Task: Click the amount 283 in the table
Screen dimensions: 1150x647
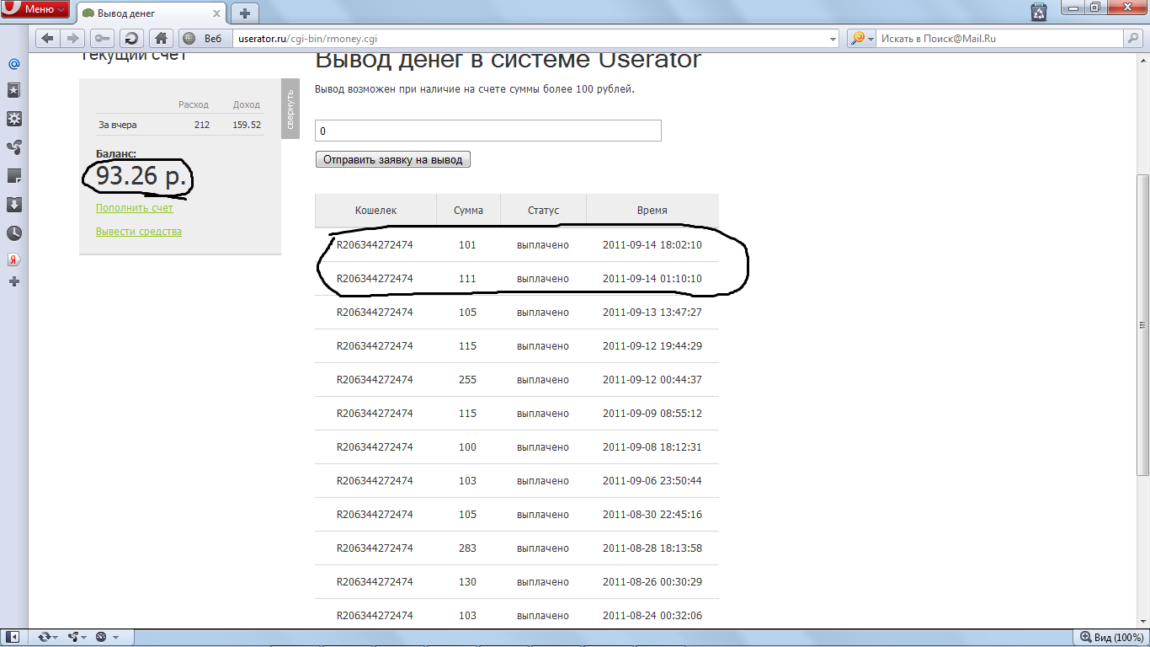Action: (467, 548)
